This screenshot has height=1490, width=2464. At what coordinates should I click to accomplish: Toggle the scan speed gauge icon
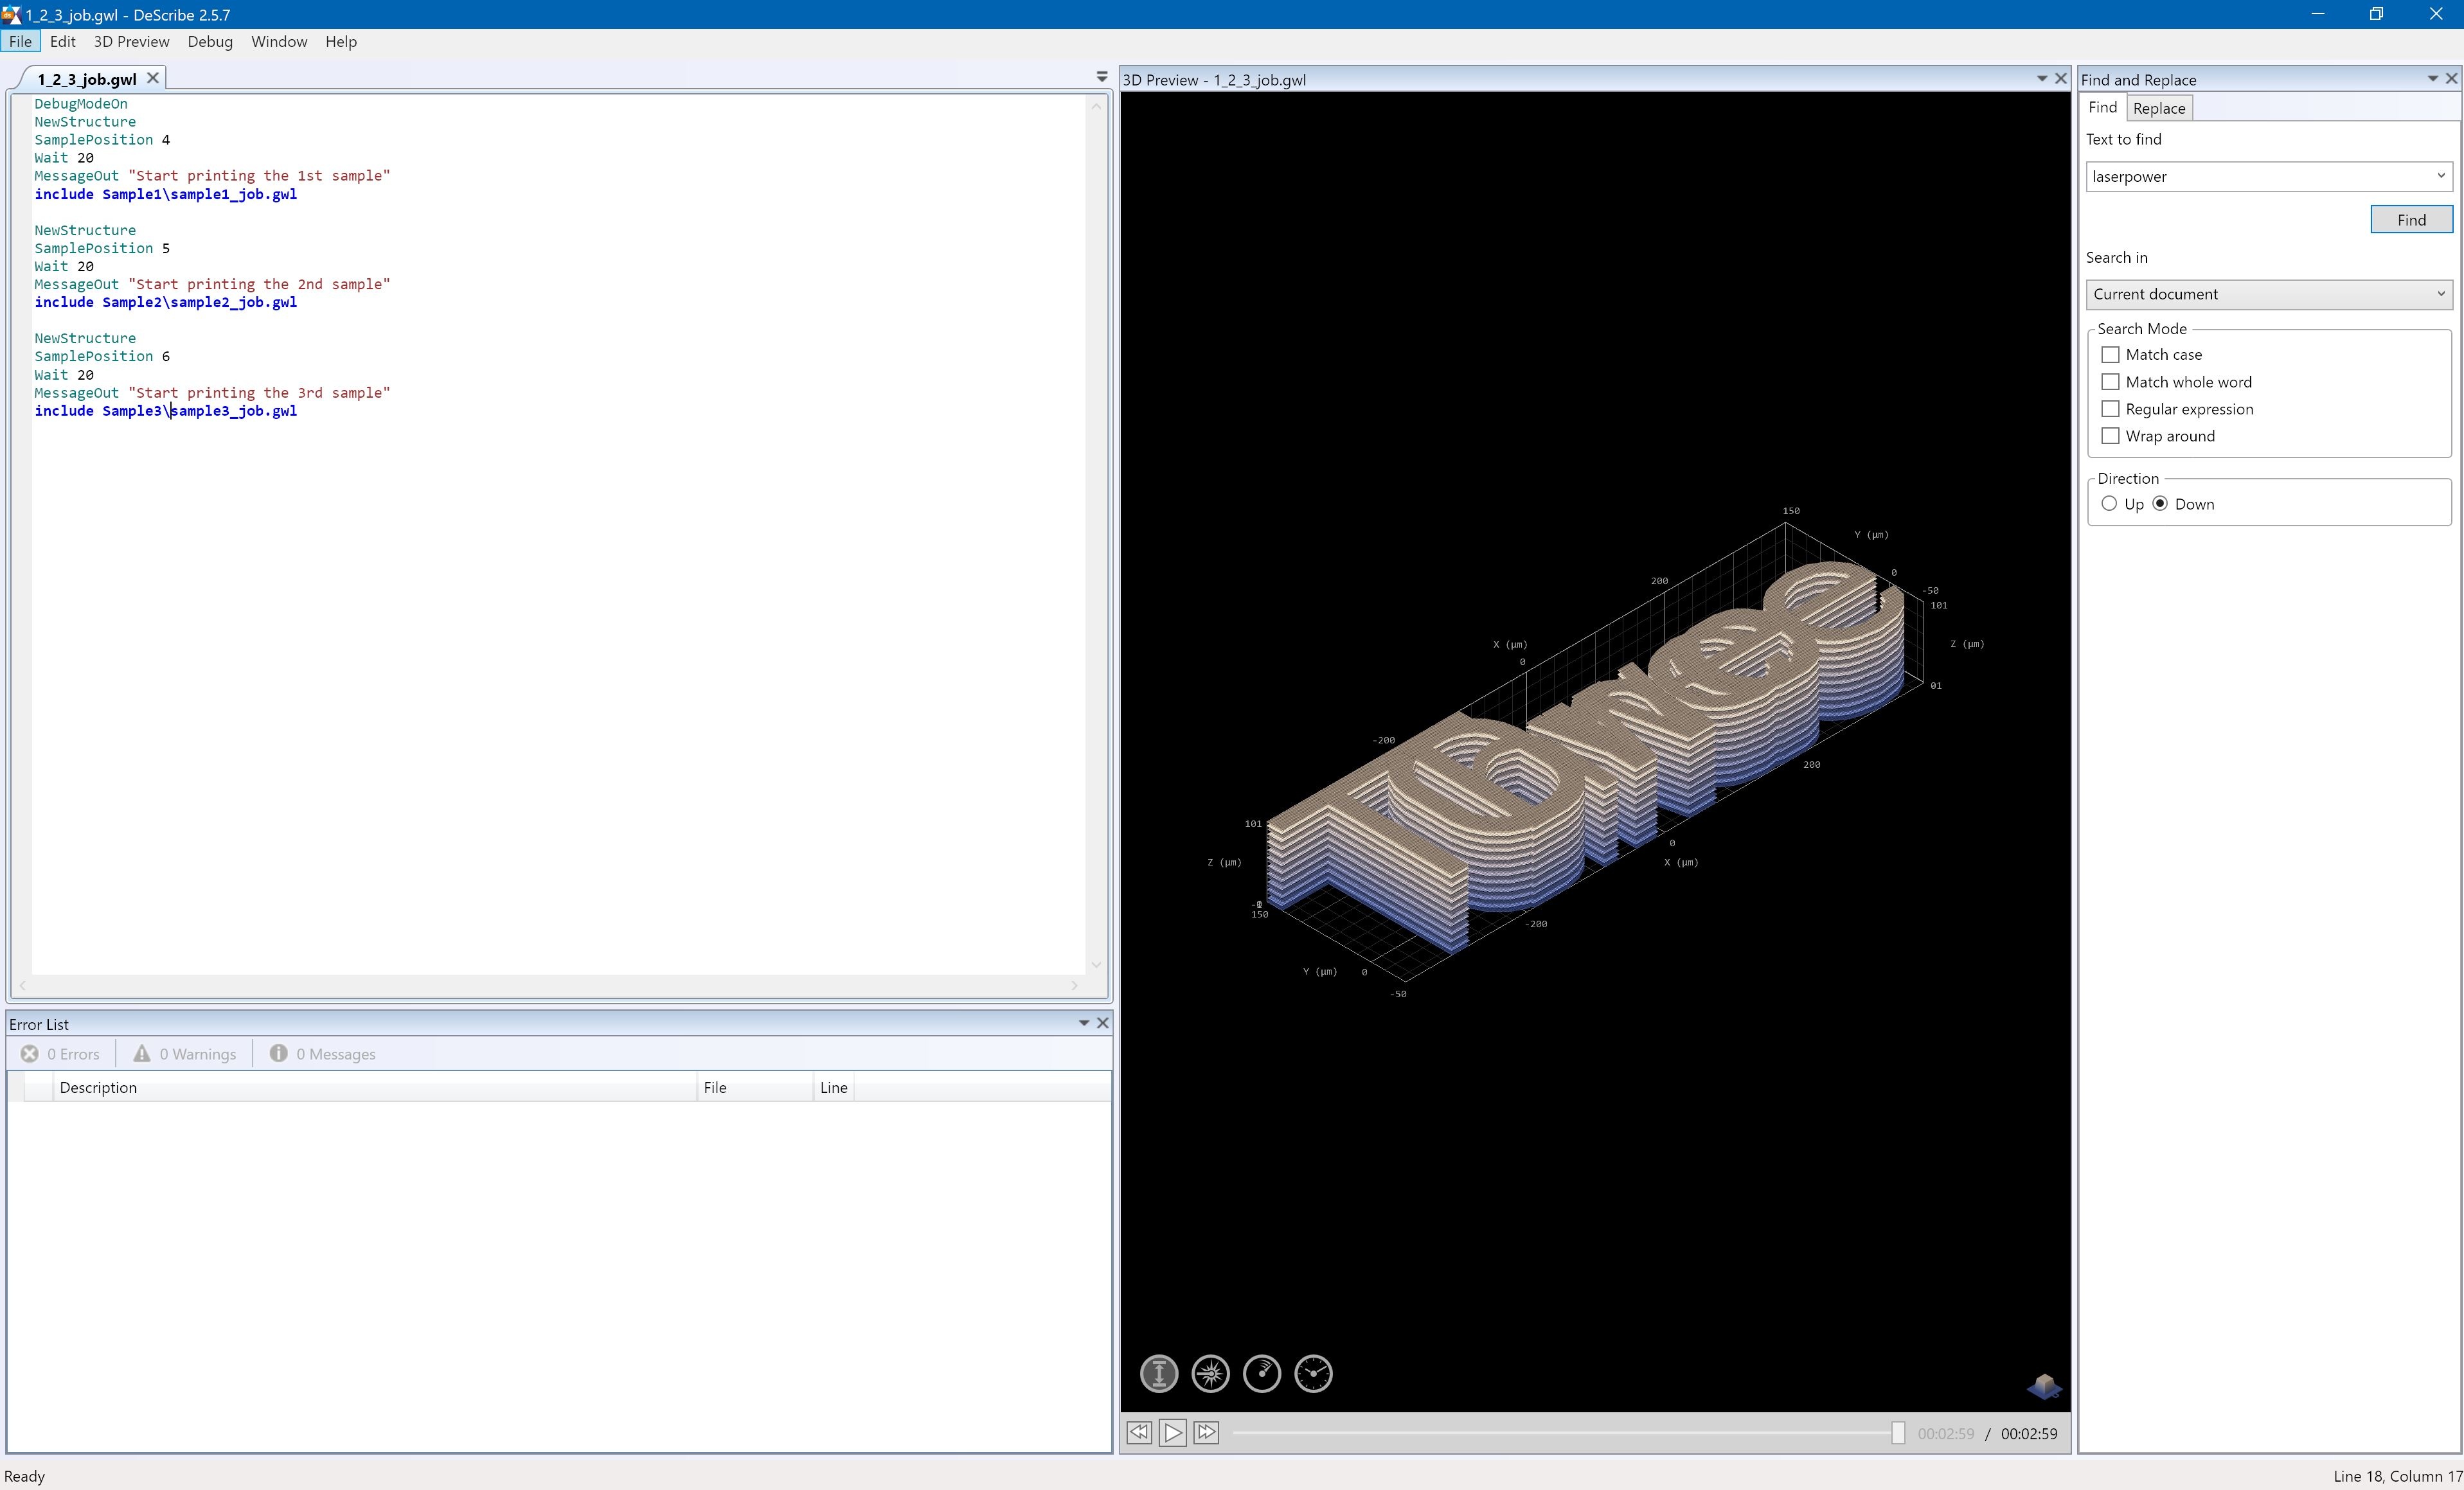(x=1262, y=1374)
